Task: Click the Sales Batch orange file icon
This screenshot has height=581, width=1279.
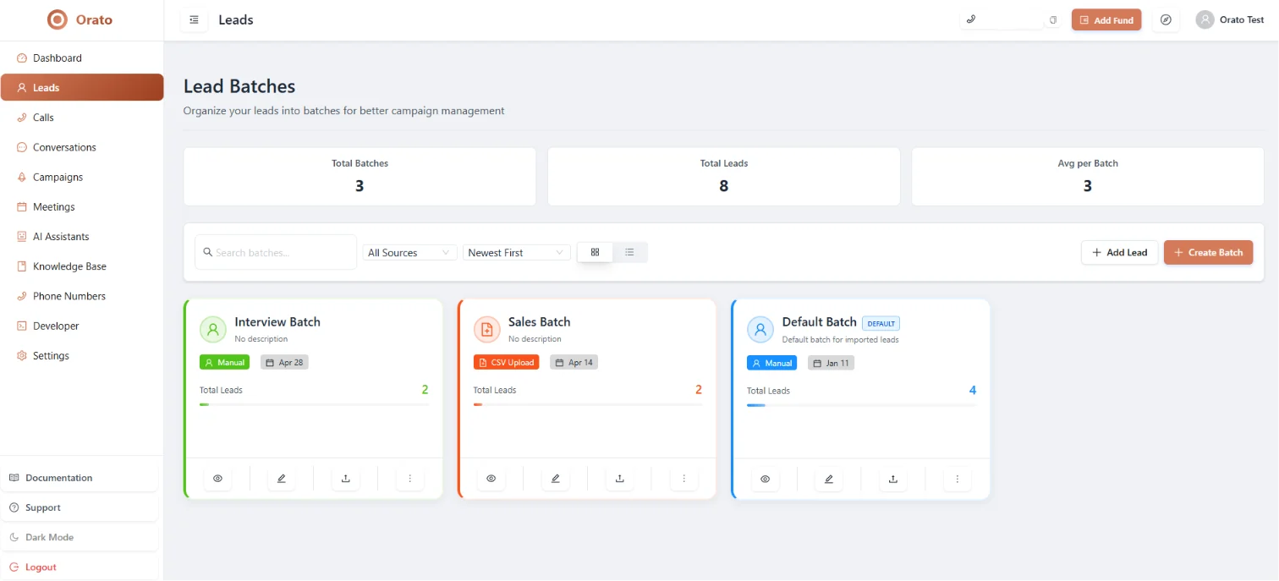Action: (x=487, y=329)
